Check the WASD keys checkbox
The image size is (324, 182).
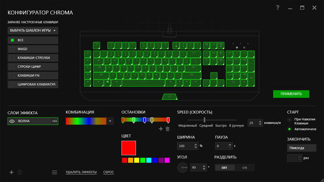pyautogui.click(x=13, y=49)
